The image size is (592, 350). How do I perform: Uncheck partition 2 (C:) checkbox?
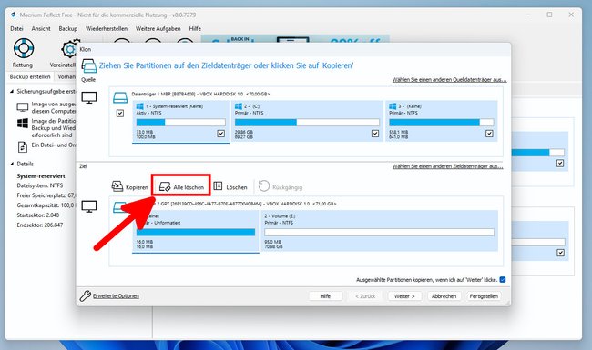(x=375, y=134)
